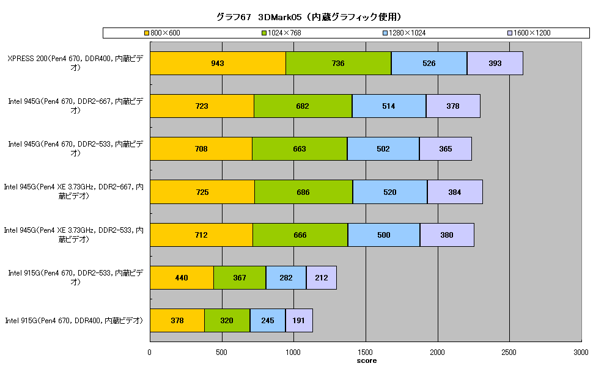Select the lavender bar segment valued 384
Image resolution: width=593 pixels, height=369 pixels.
point(455,192)
